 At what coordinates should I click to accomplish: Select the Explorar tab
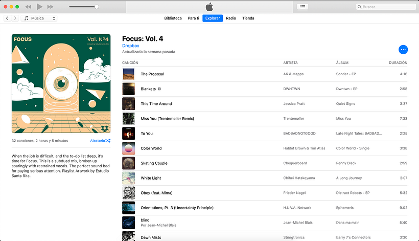click(213, 18)
